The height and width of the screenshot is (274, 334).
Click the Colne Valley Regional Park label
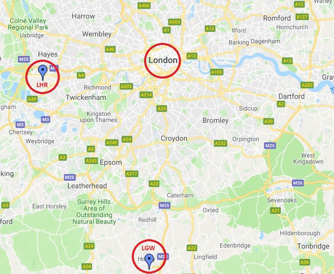(x=28, y=24)
